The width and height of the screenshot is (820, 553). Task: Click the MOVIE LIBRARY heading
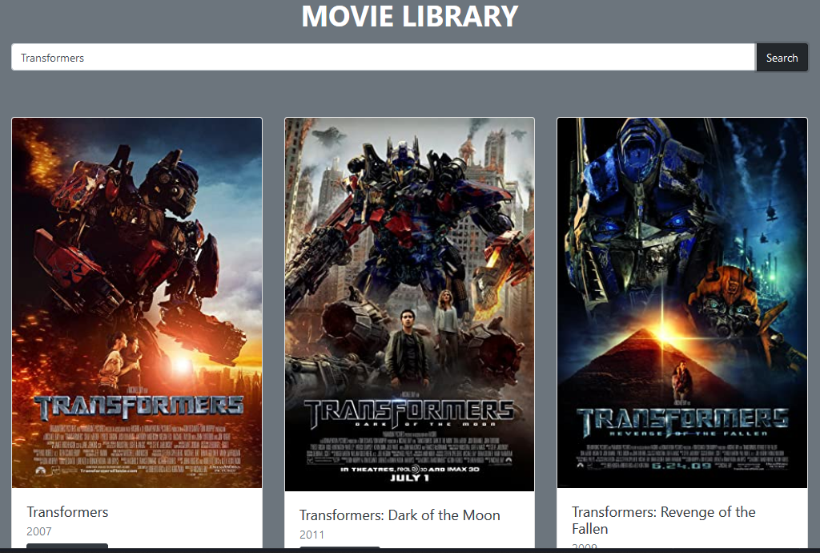pos(409,16)
